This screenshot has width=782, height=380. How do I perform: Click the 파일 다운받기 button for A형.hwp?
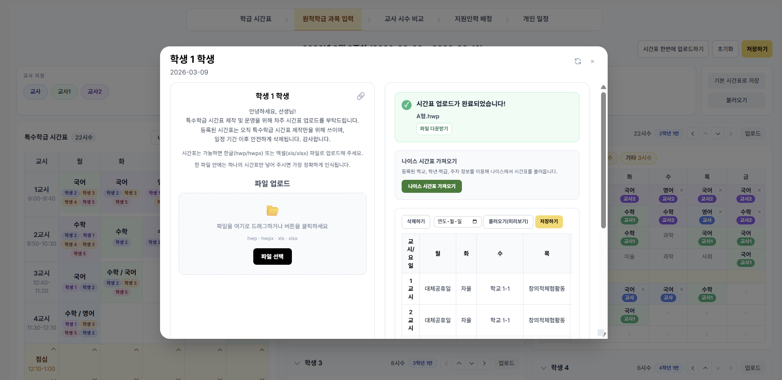[x=434, y=129]
